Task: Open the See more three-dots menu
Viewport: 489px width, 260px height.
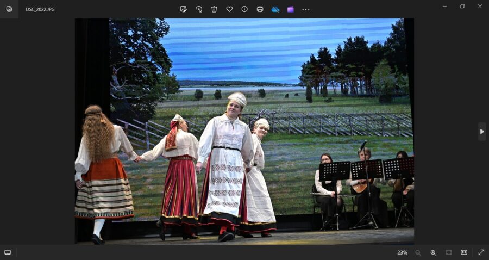Action: pos(306,9)
